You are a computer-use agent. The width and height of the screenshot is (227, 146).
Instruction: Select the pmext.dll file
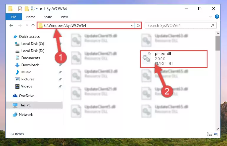point(174,59)
